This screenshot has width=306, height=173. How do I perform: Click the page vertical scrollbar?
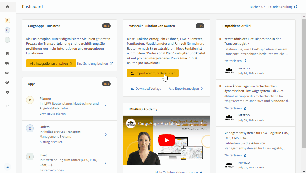point(304,83)
